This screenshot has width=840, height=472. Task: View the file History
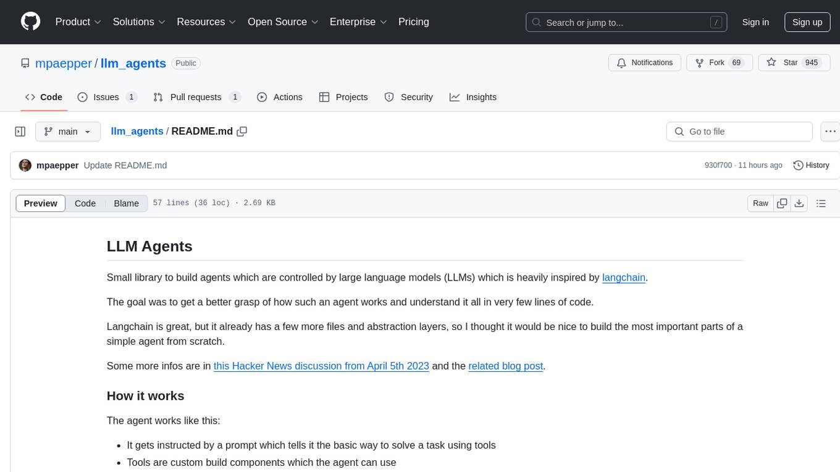coord(811,165)
